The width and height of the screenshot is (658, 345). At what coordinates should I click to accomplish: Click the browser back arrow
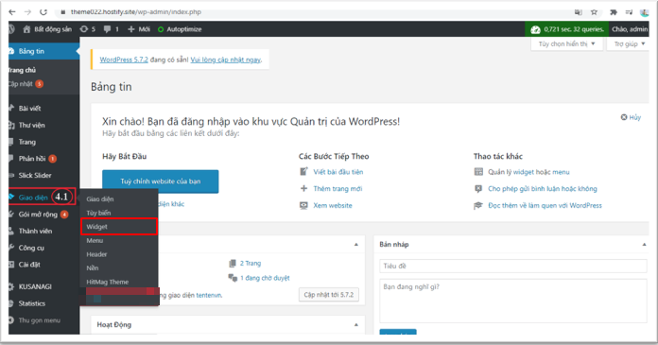coord(12,12)
